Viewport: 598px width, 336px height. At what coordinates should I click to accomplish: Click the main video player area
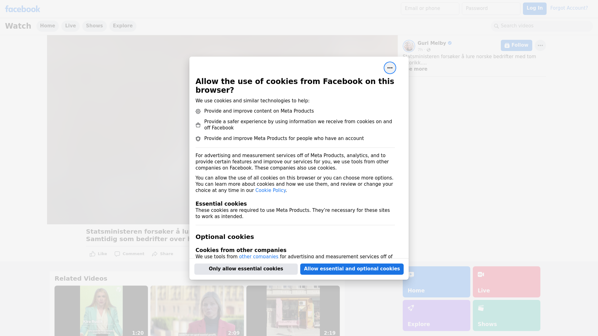point(118,130)
